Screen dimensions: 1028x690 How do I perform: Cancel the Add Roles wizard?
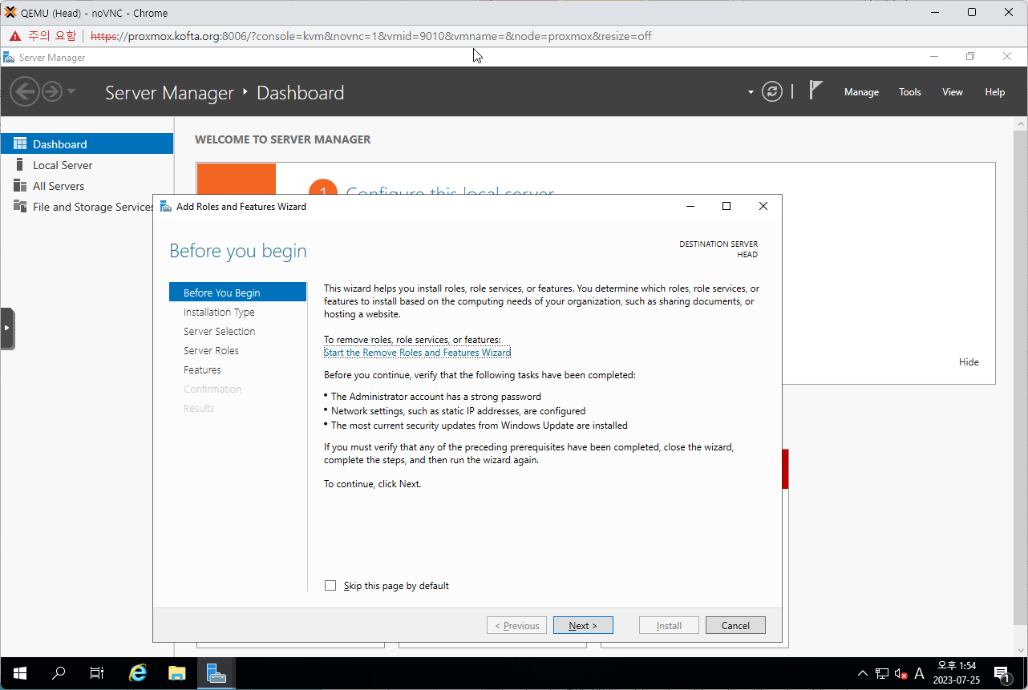(x=735, y=625)
